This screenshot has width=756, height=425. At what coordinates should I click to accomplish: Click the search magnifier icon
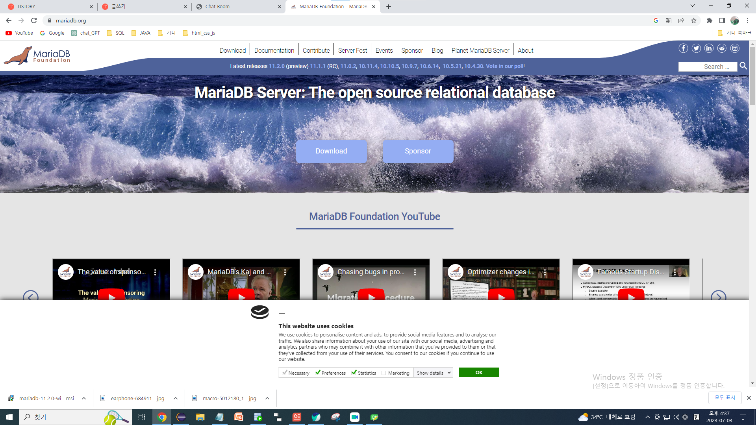coord(743,66)
